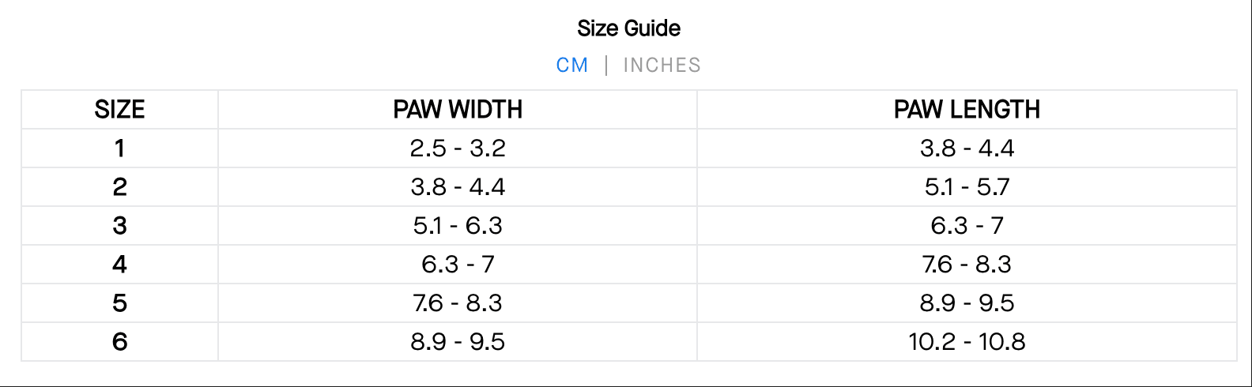Click paw length value 10.2 - 10.8
Screen dimensions: 1252x387
[967, 342]
